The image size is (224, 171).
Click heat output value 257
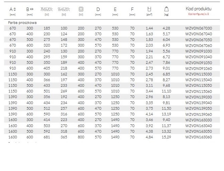click(64, 109)
